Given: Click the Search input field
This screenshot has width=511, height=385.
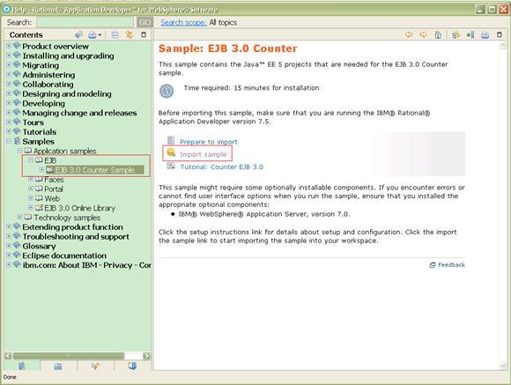Looking at the screenshot, I should click(85, 22).
